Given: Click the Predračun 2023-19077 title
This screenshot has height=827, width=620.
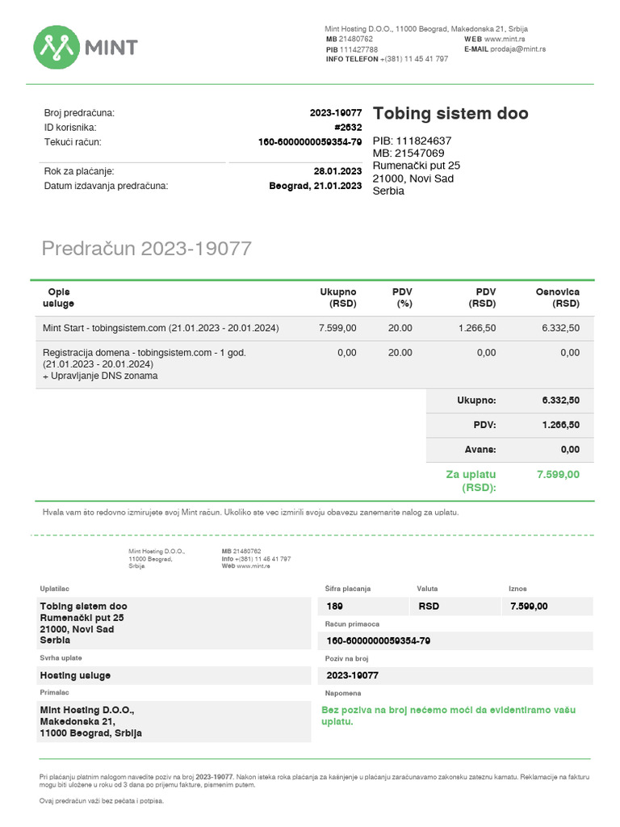Looking at the screenshot, I should tap(147, 249).
